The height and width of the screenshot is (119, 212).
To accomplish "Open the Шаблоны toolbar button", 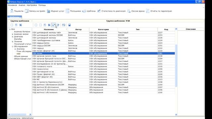I will (x=89, y=11).
